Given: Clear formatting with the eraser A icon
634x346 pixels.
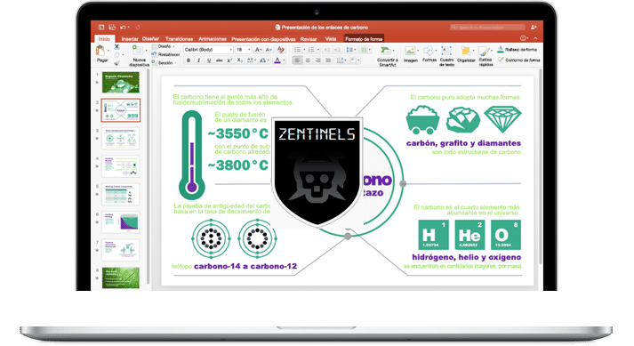Looking at the screenshot, I should coord(281,50).
